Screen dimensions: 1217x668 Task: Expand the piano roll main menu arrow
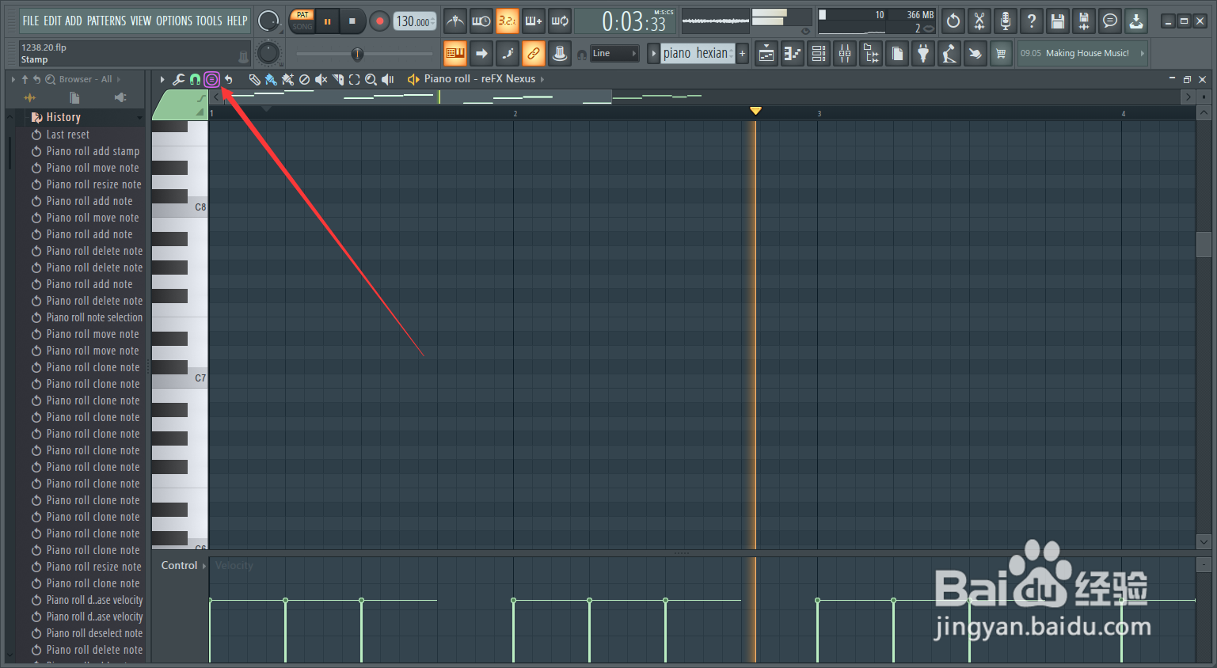click(x=162, y=79)
